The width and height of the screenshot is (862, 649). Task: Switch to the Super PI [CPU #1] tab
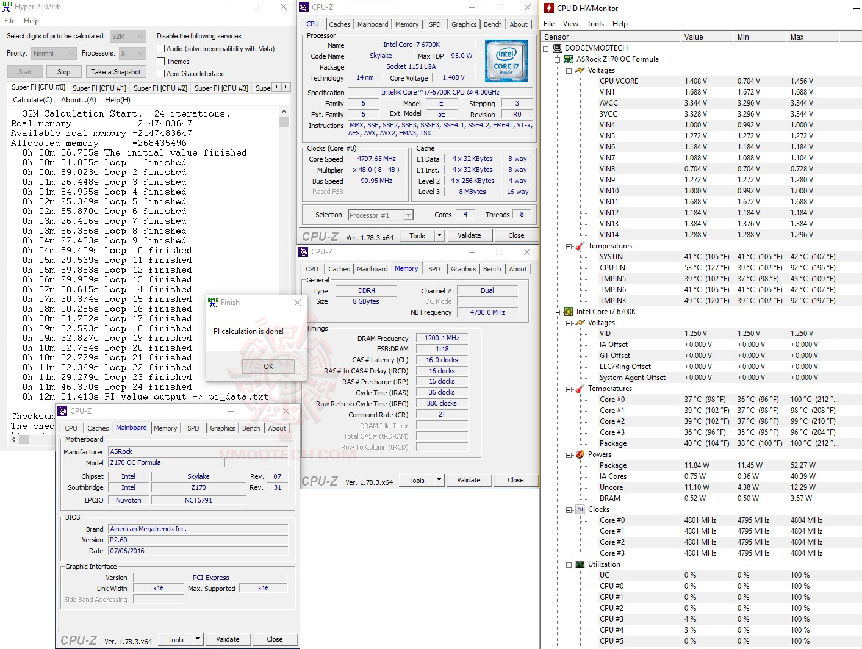click(99, 88)
